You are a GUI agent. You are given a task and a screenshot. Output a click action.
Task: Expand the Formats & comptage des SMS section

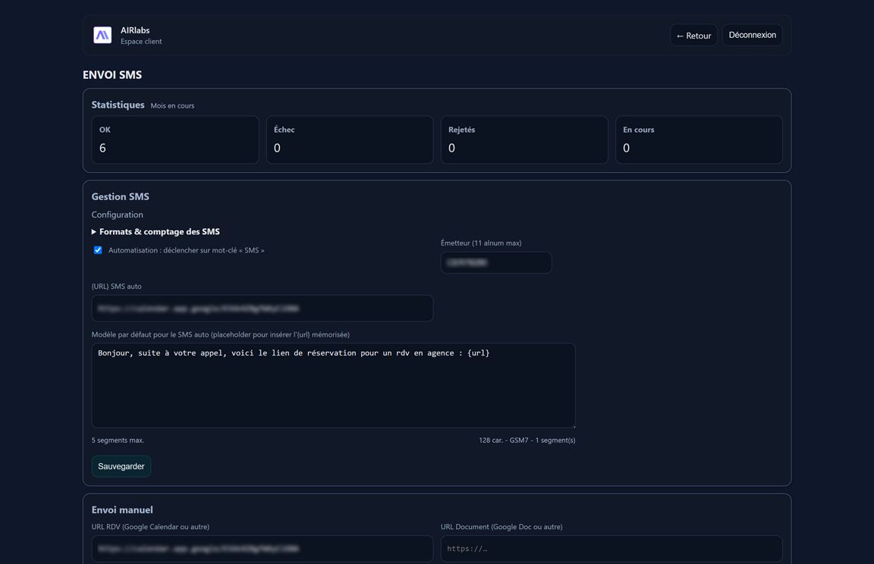pos(155,231)
